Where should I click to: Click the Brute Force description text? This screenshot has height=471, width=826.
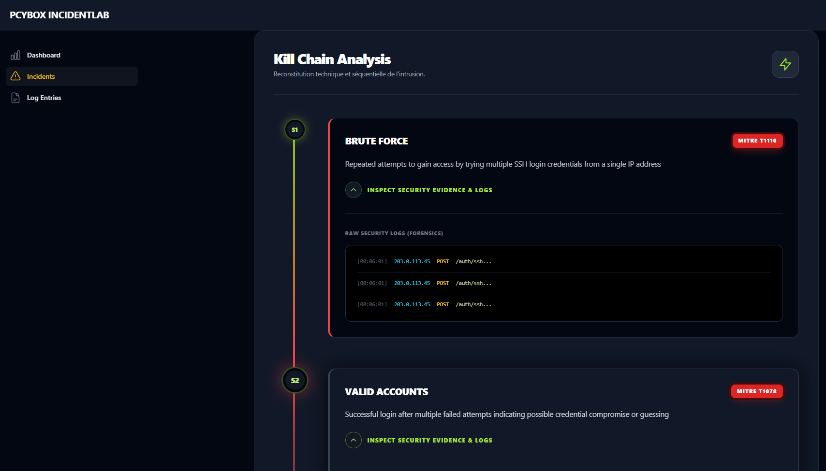tap(503, 164)
